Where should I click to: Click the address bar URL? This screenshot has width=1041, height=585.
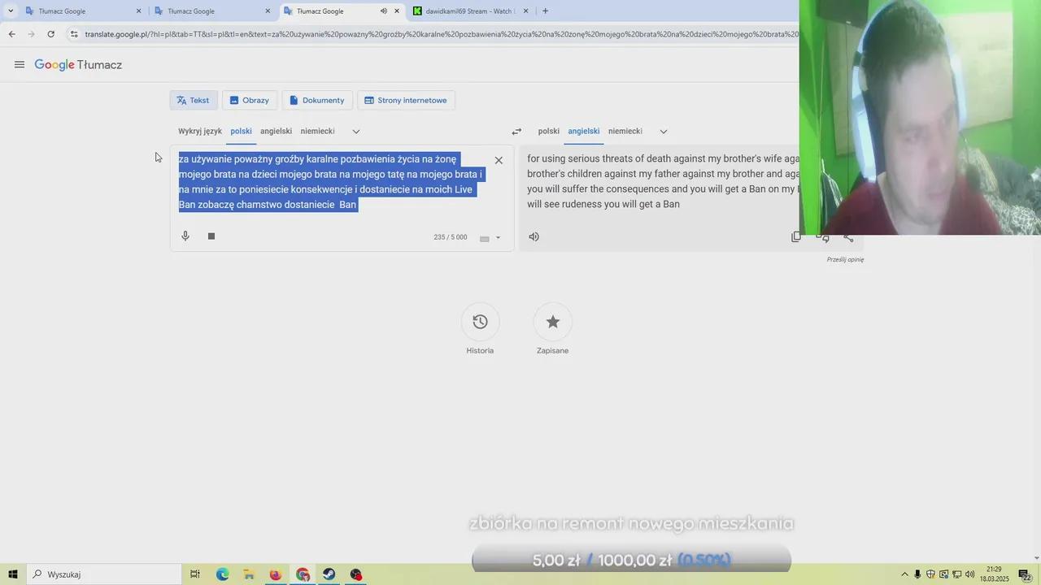(x=442, y=34)
